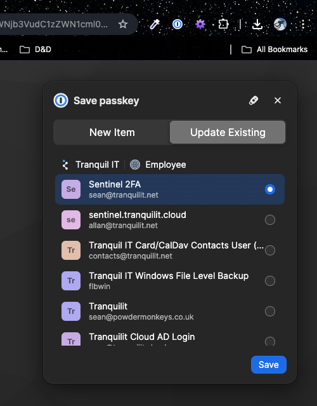Switch to the New Item tab

pos(112,132)
